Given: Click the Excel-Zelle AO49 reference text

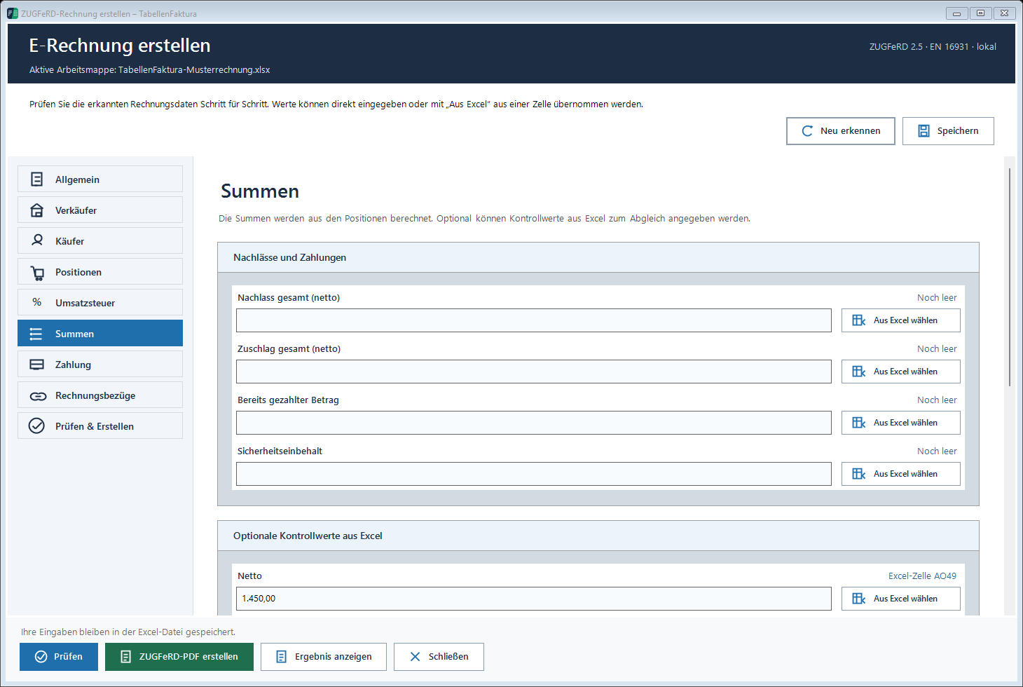Looking at the screenshot, I should coord(922,576).
